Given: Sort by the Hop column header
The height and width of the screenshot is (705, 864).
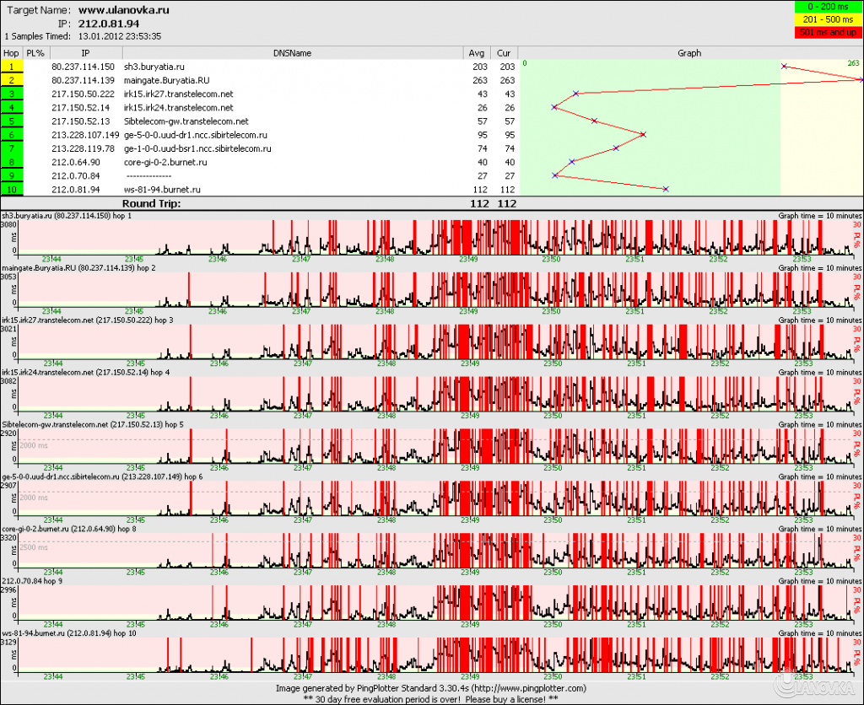Looking at the screenshot, I should (11, 52).
